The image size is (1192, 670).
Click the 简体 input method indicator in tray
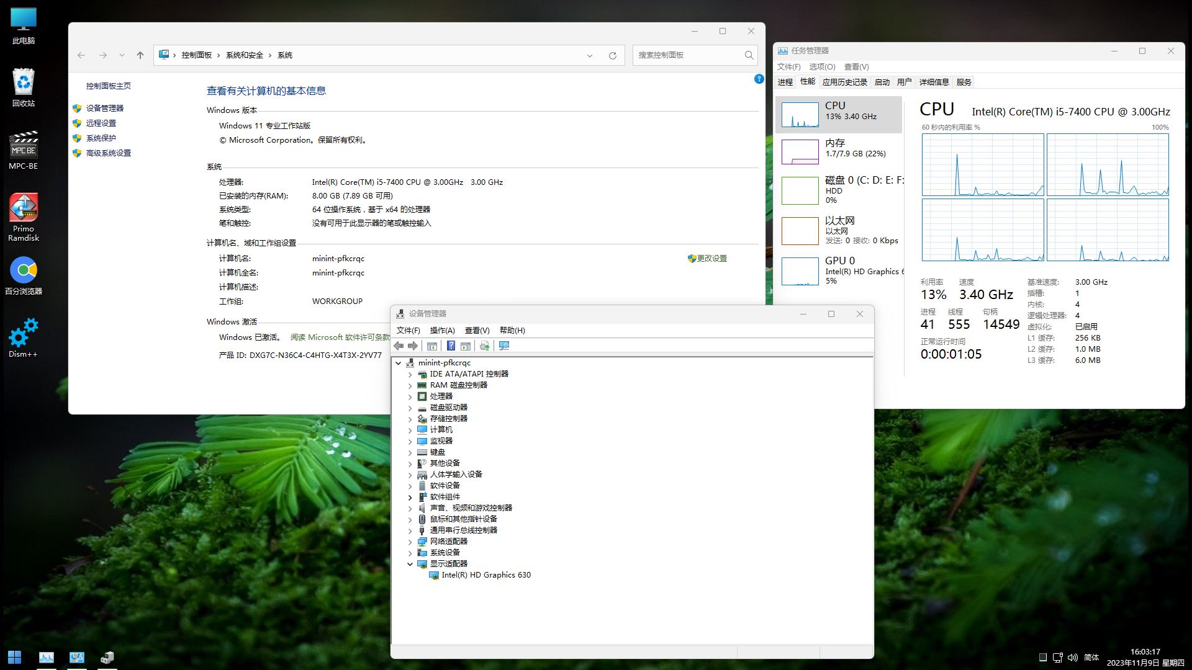(1091, 658)
